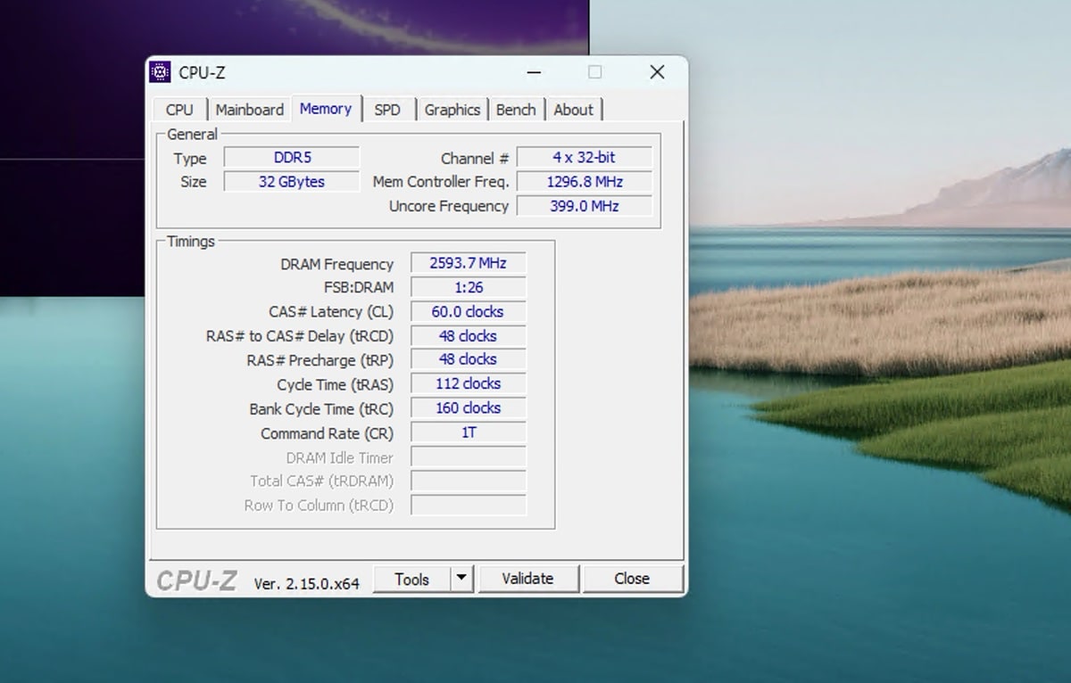Minimize the CPU-Z window

tap(534, 72)
